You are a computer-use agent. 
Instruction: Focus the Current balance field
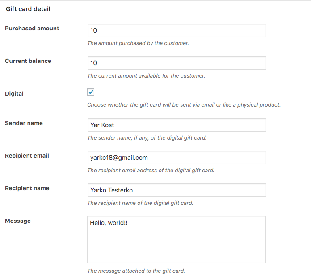(177, 63)
